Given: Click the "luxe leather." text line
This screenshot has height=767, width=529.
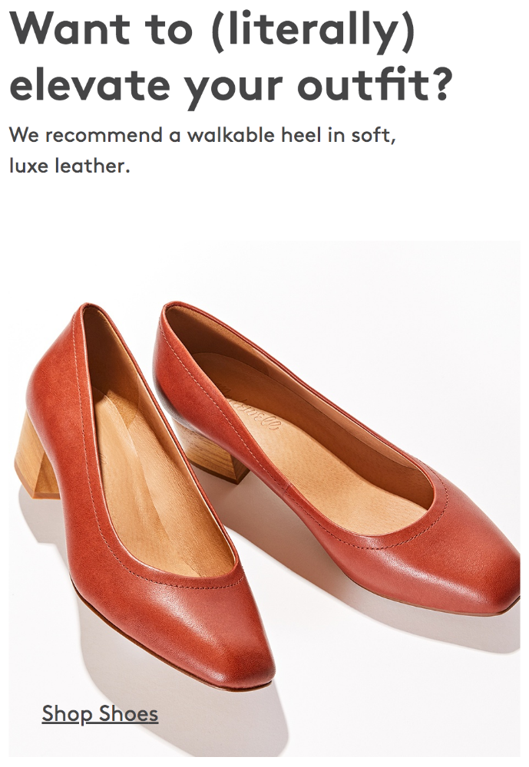Looking at the screenshot, I should tap(70, 166).
